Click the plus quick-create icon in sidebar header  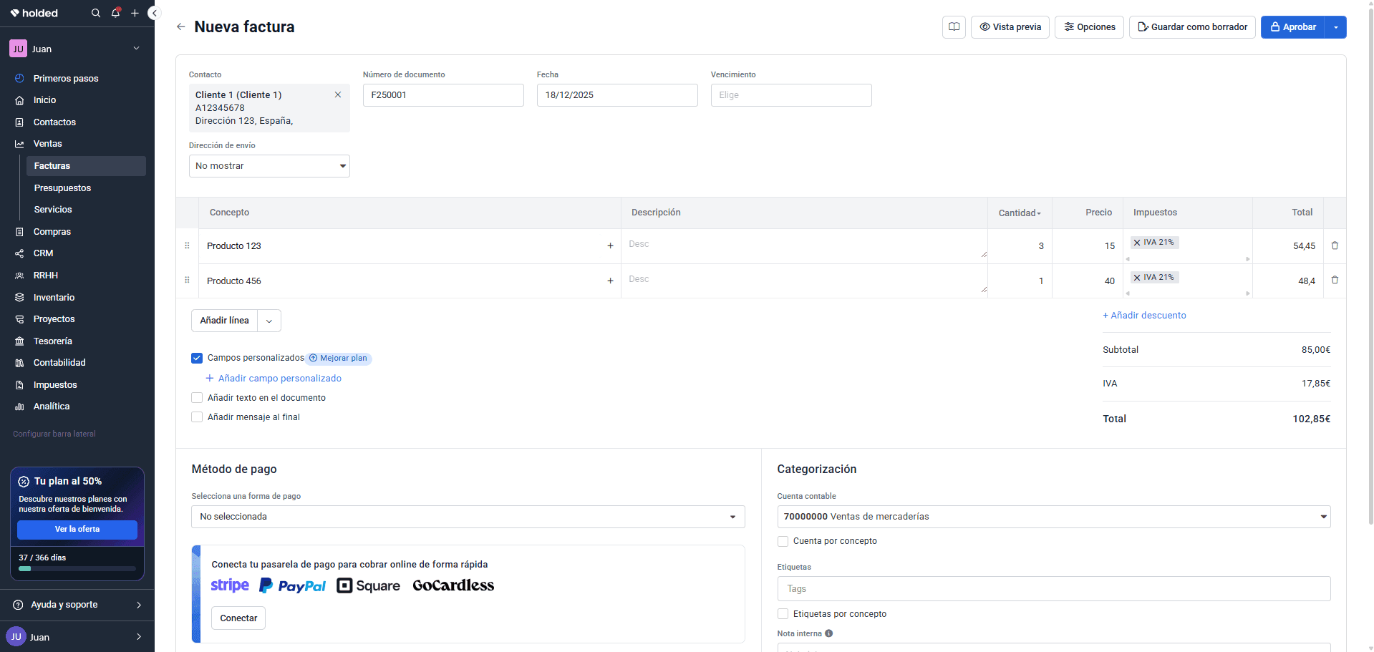pyautogui.click(x=135, y=13)
